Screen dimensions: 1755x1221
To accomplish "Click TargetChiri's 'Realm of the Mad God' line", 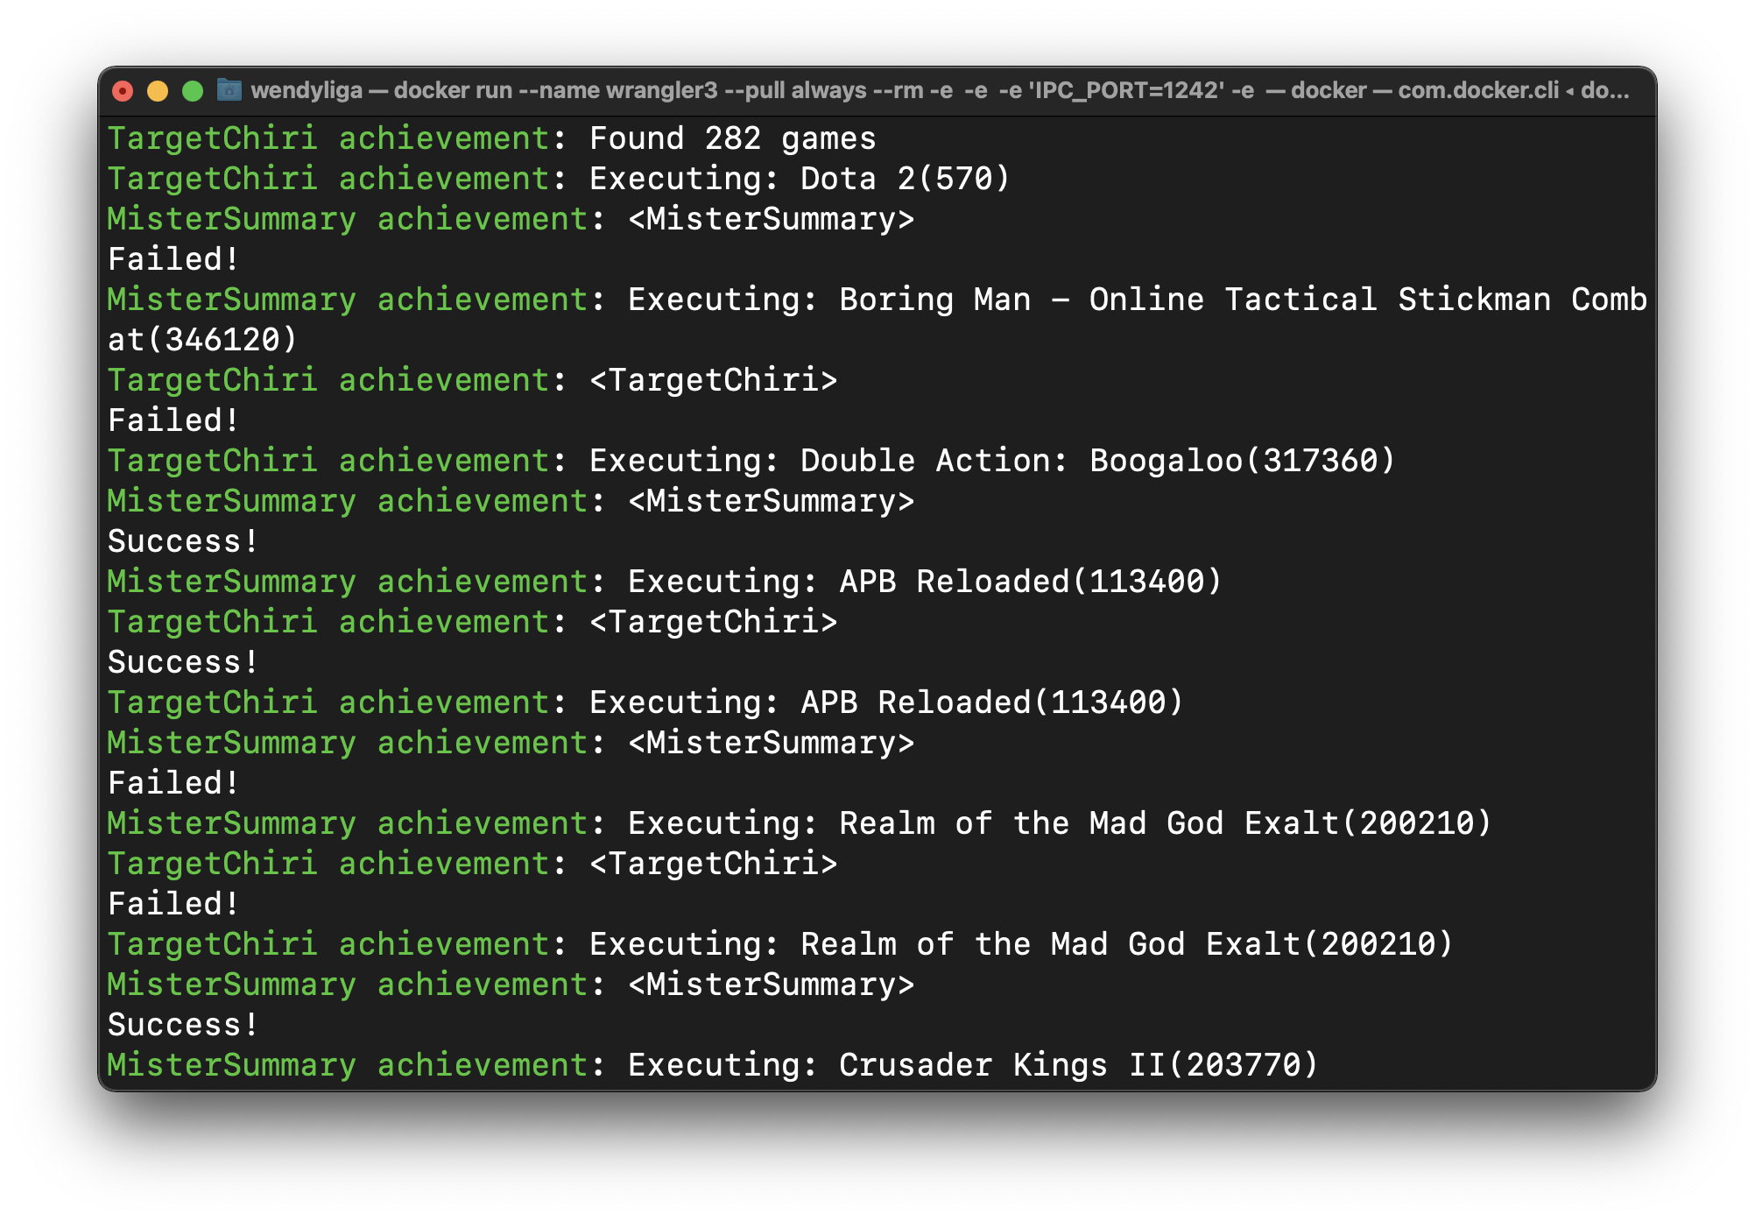I will pyautogui.click(x=1126, y=944).
